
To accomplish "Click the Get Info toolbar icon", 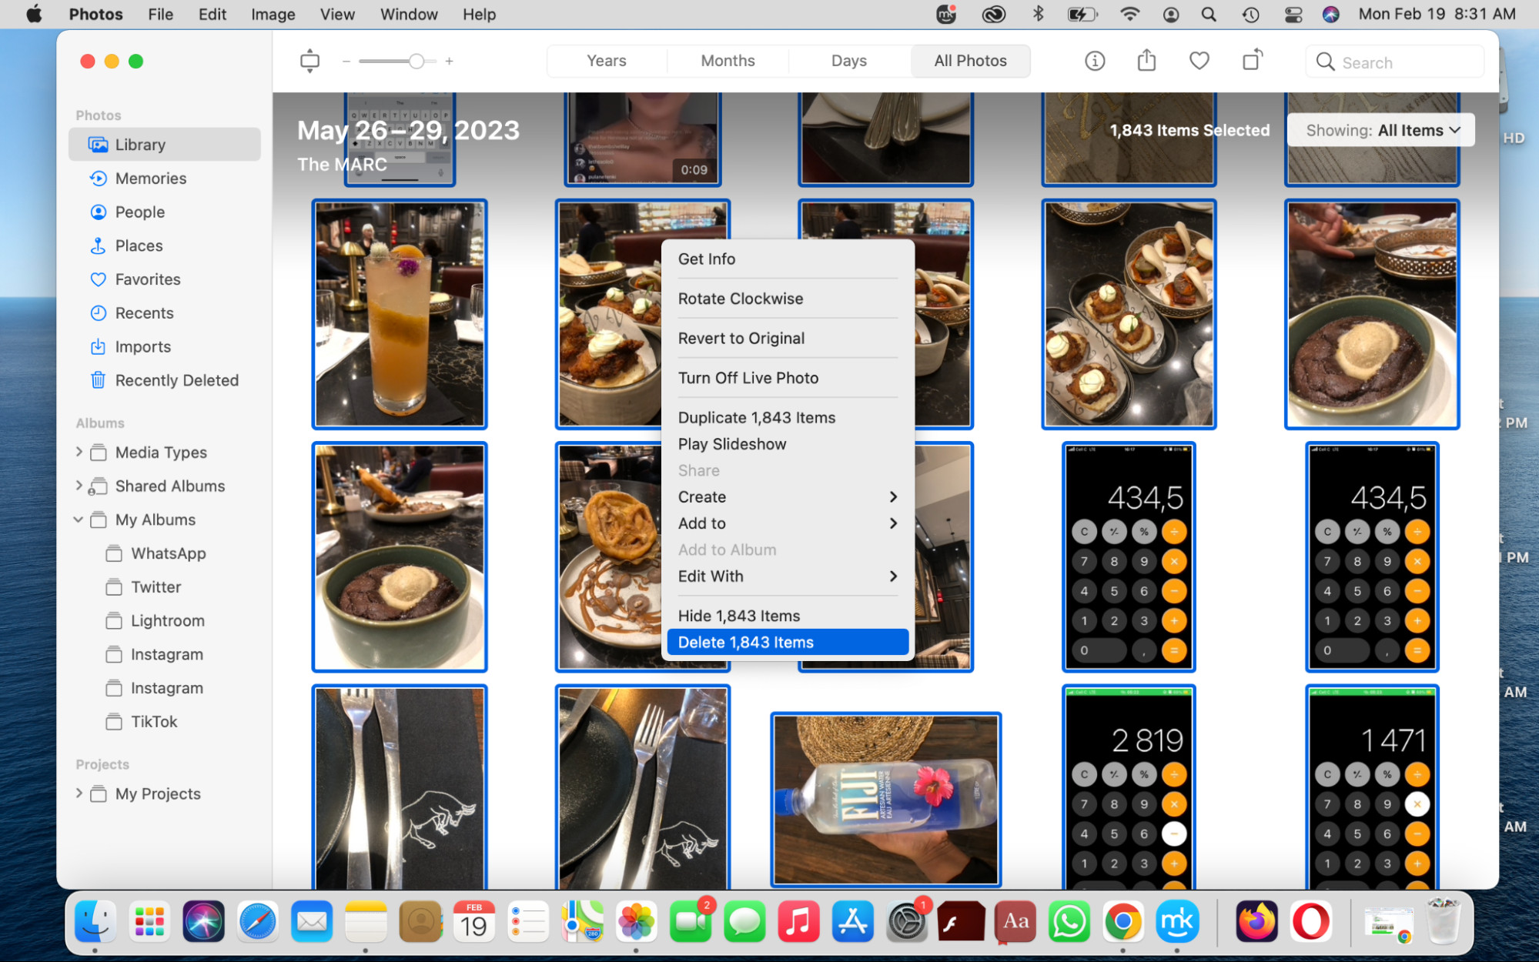I will tap(1095, 61).
